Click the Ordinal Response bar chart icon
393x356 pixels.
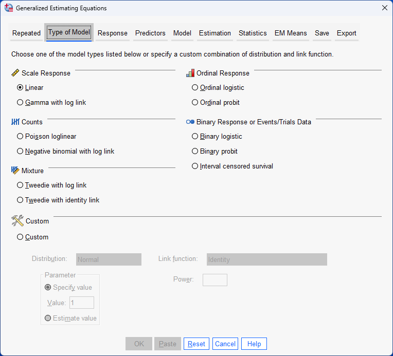tap(190, 73)
